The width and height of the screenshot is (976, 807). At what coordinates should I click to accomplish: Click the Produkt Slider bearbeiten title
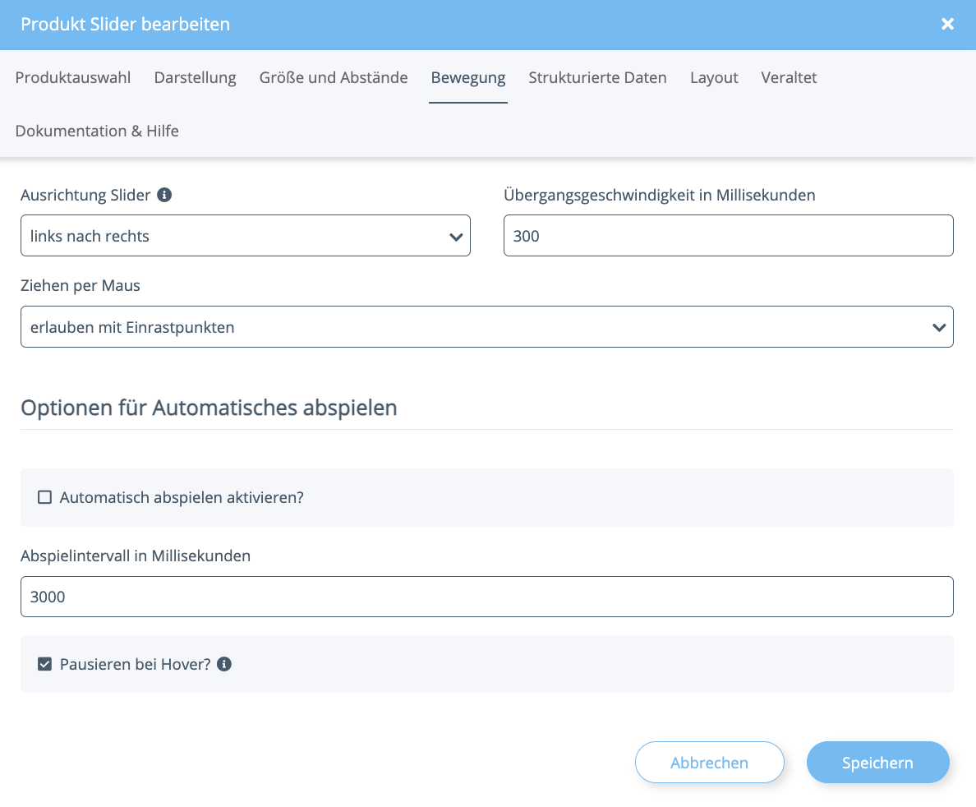pyautogui.click(x=125, y=24)
